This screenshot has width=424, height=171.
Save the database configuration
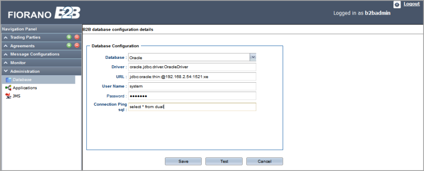(x=183, y=161)
